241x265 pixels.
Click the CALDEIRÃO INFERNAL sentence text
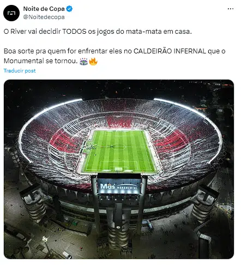coord(115,56)
